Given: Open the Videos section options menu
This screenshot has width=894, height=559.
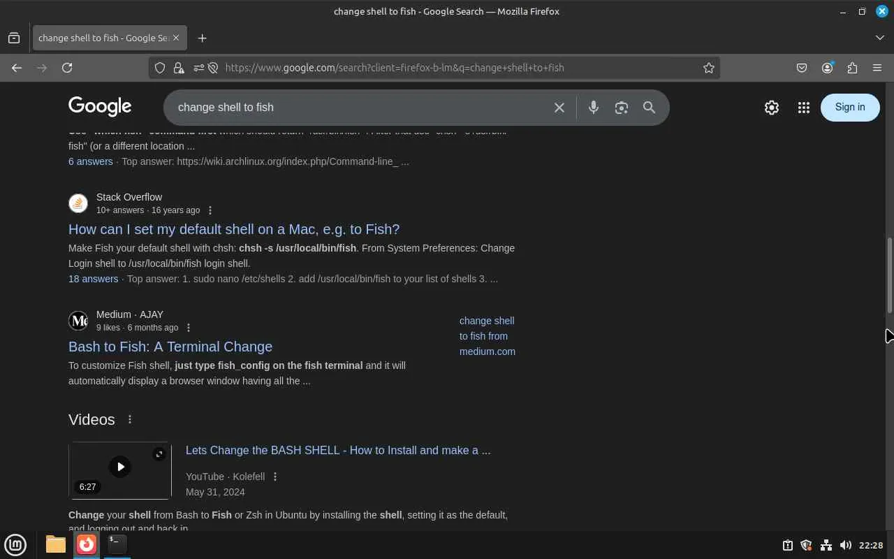Looking at the screenshot, I should (x=129, y=419).
